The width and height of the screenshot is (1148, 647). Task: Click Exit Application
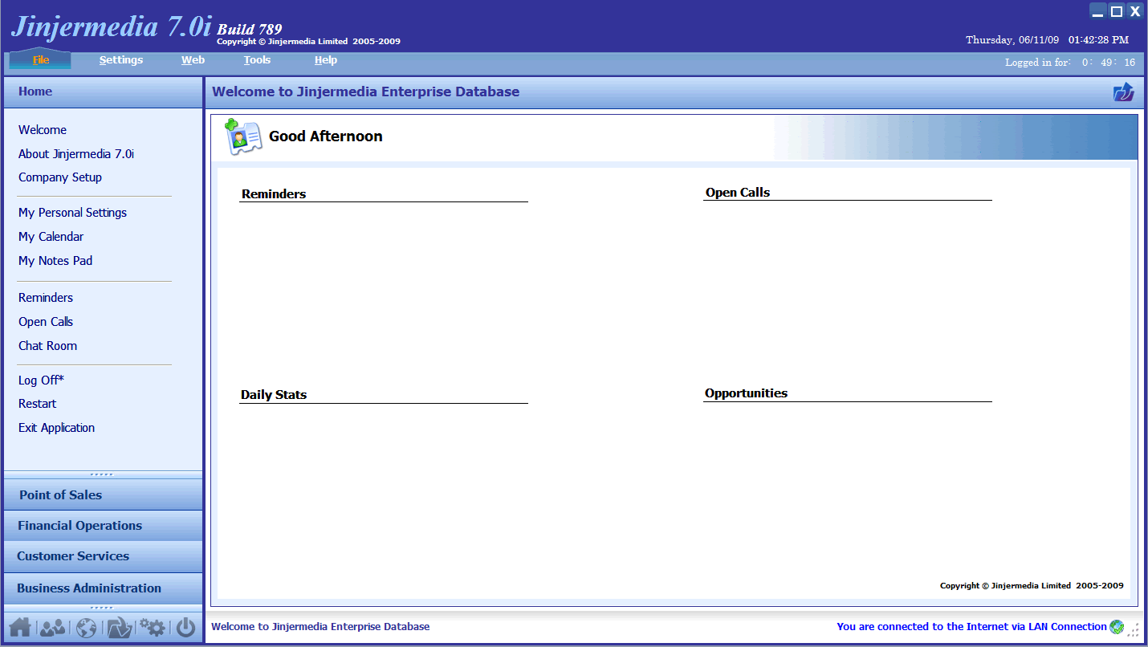point(57,428)
